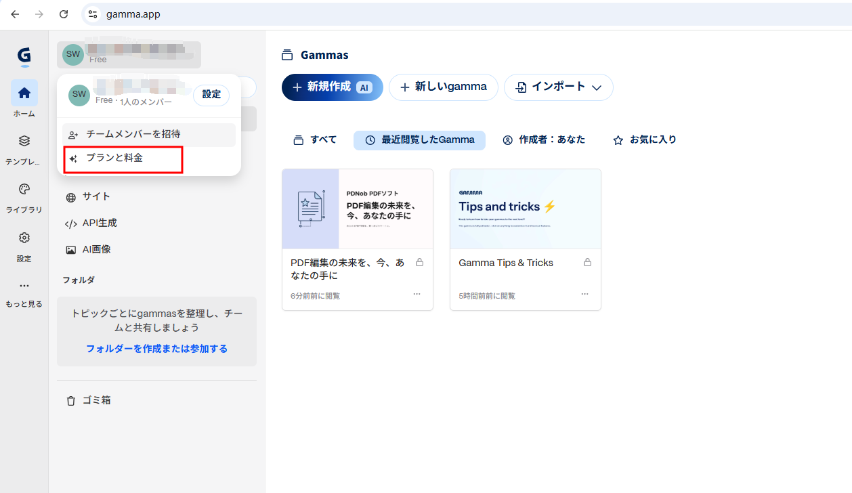Click the 新規作成 AI button
Viewport: 852px width, 493px height.
click(x=332, y=87)
